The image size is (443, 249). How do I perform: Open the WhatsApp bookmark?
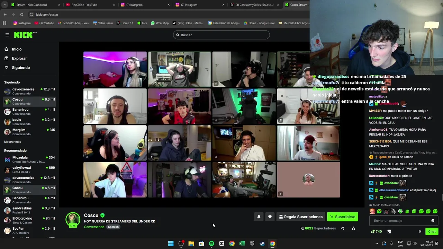(x=160, y=23)
